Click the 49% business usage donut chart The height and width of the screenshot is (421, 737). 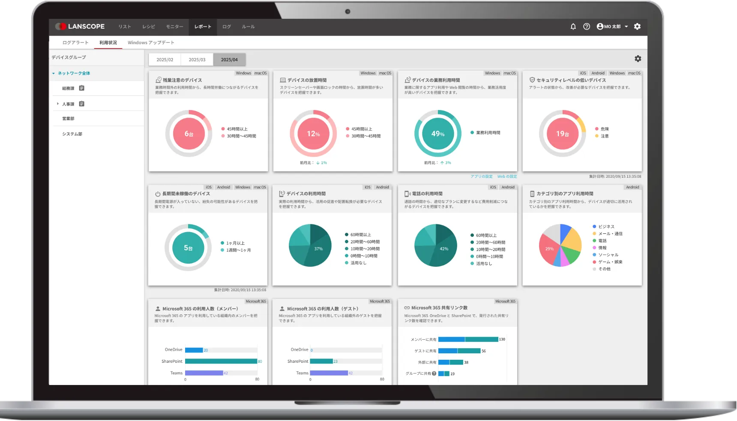tap(437, 134)
